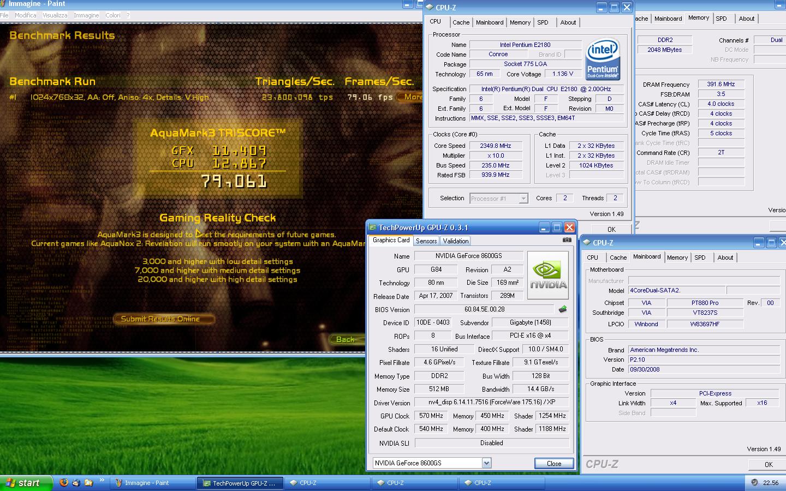Open About tab in motherboard CPU-Z window
This screenshot has height=491, width=786.
(x=725, y=258)
